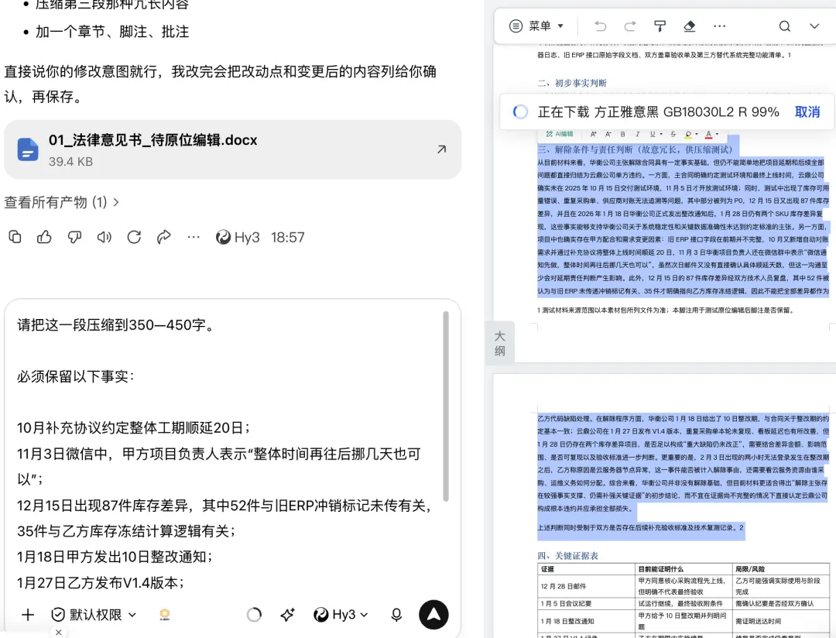Open highlight color dropdown arrow

click(x=697, y=135)
